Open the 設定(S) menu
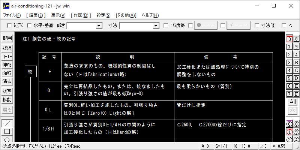Viewport: 300px width, 150px height. pos(103,15)
